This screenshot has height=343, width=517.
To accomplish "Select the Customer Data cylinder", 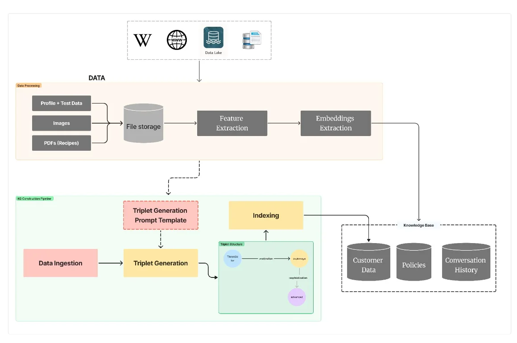I will coord(368,262).
